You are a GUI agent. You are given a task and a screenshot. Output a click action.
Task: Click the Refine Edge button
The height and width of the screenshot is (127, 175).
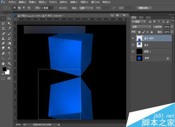click(144, 8)
